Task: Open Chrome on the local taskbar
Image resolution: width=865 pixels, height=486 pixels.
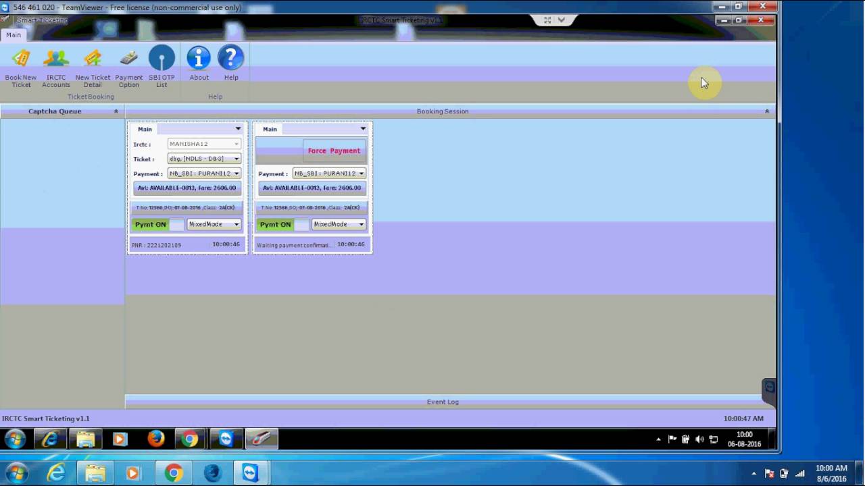Action: [x=173, y=473]
